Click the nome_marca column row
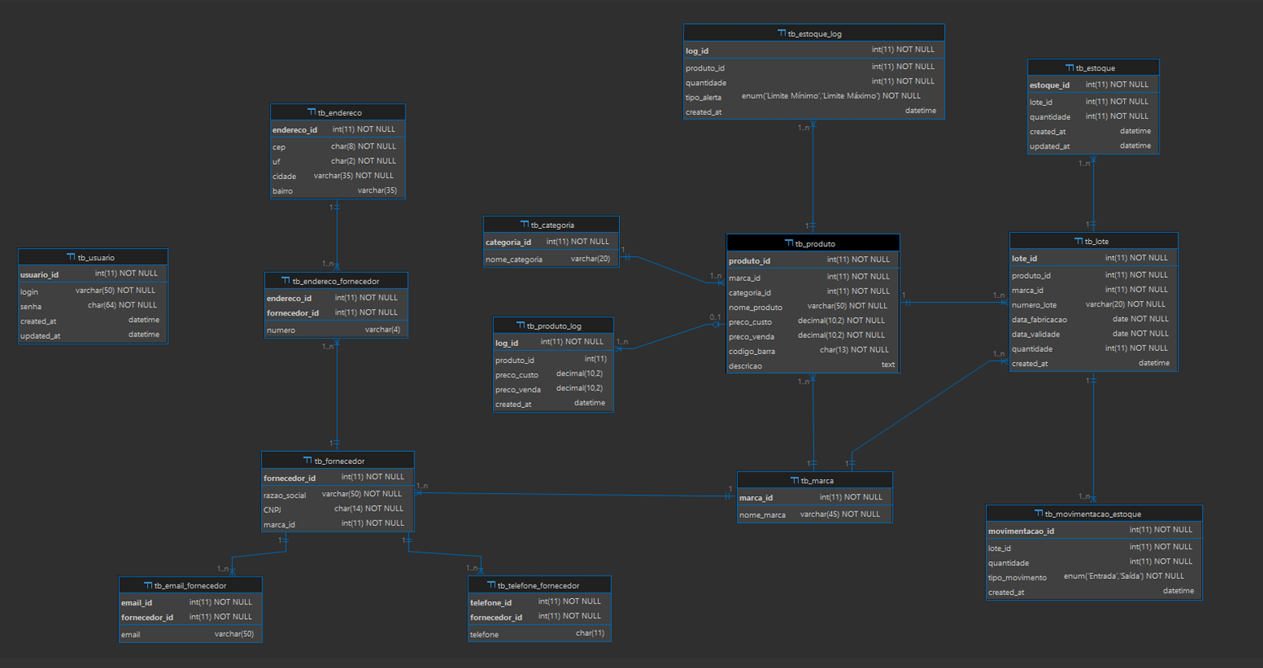The width and height of the screenshot is (1263, 668). coord(815,515)
